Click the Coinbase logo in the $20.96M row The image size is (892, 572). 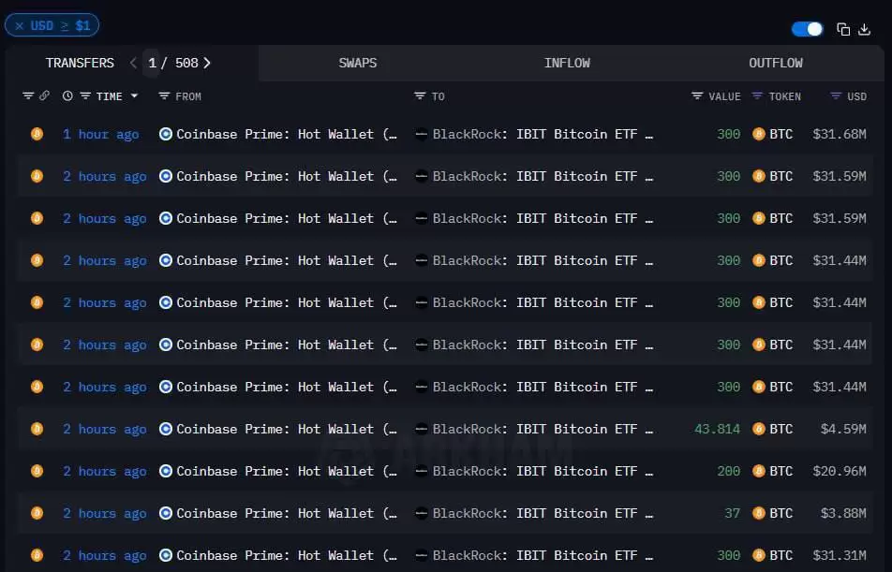coord(166,471)
